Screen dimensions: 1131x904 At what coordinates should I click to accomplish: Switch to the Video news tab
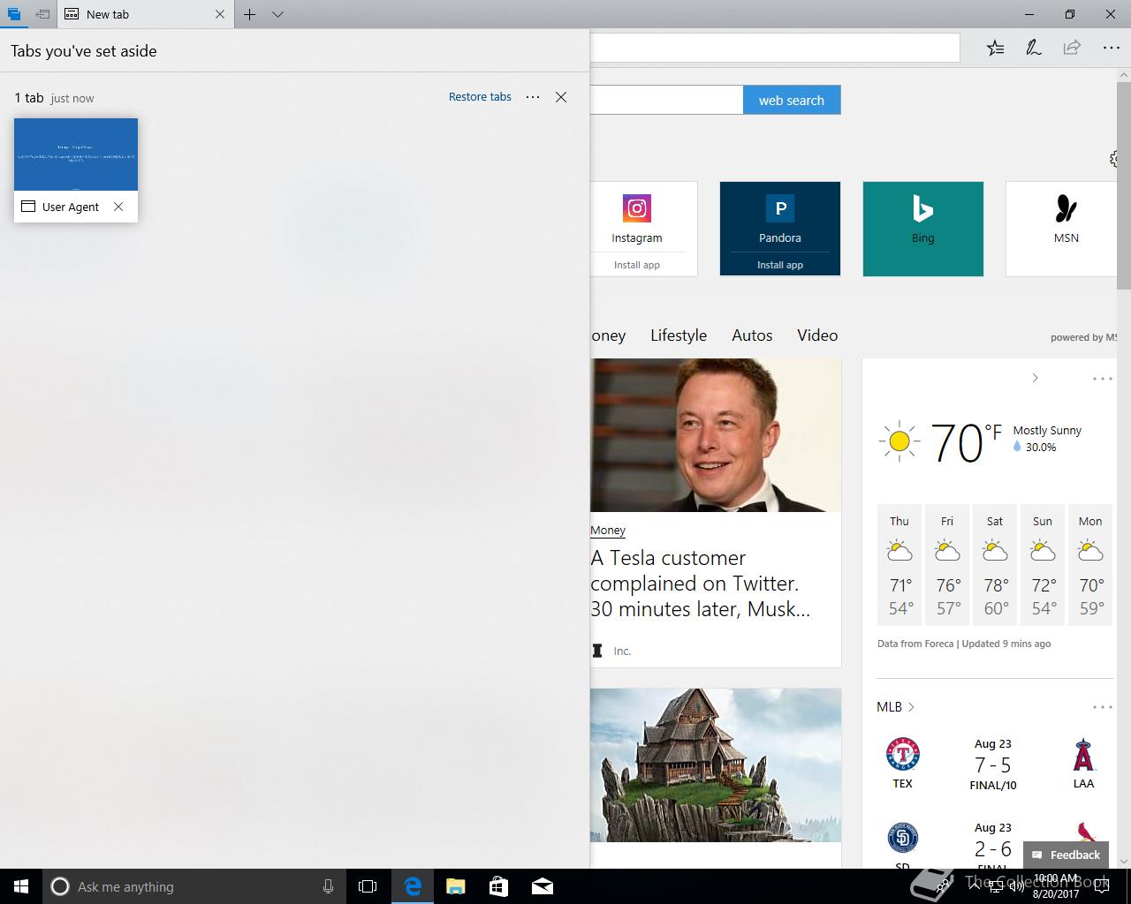click(x=817, y=335)
